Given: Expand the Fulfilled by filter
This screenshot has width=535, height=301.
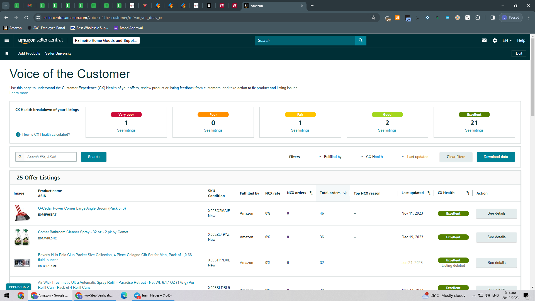Looking at the screenshot, I should click(x=330, y=157).
